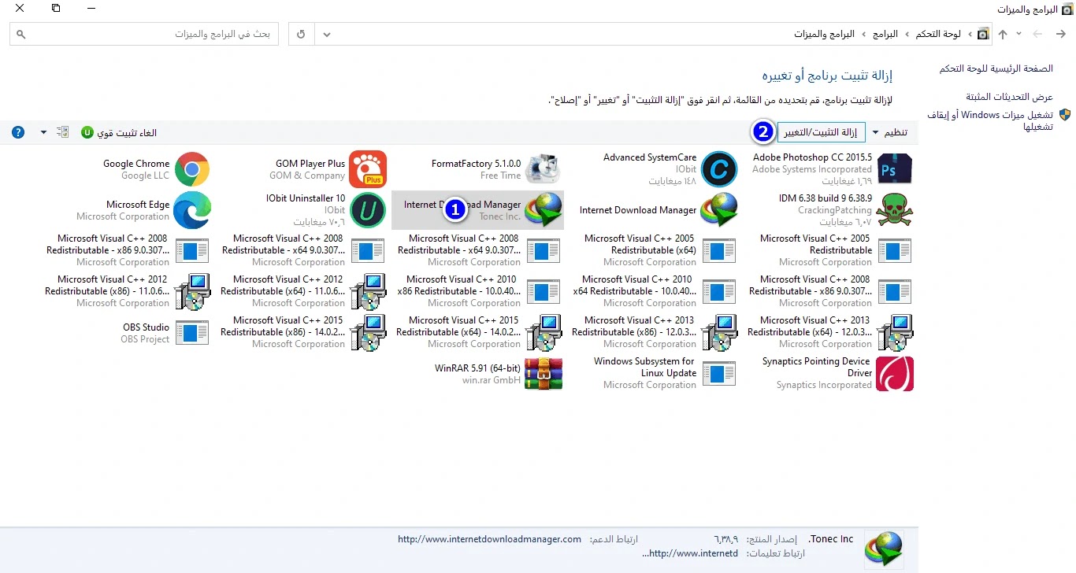Click the change view layout icon
The height and width of the screenshot is (573, 1076).
point(62,132)
